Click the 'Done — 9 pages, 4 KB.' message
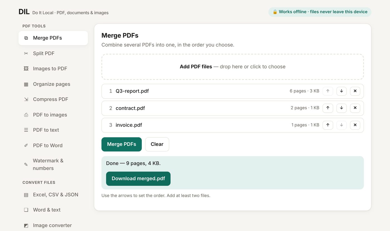390x231 pixels. coord(133,163)
